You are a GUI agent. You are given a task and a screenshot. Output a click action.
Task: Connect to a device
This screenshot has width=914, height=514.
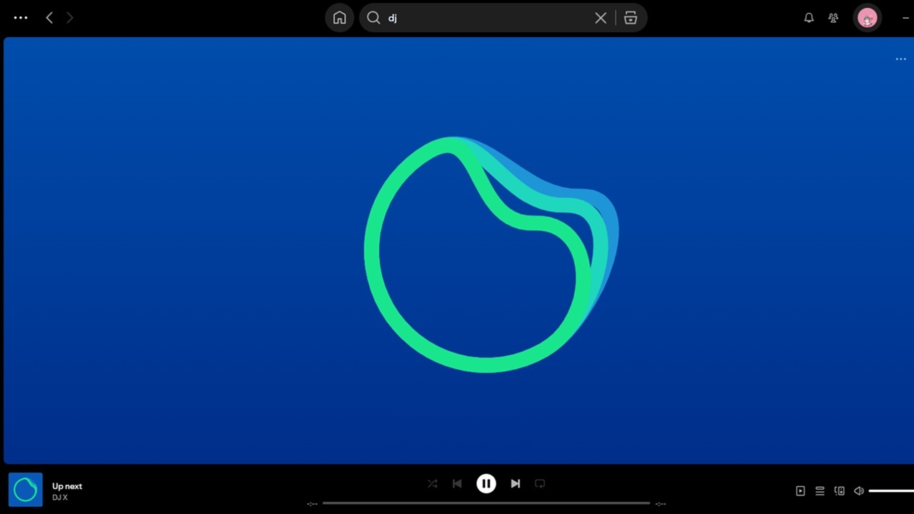point(840,490)
